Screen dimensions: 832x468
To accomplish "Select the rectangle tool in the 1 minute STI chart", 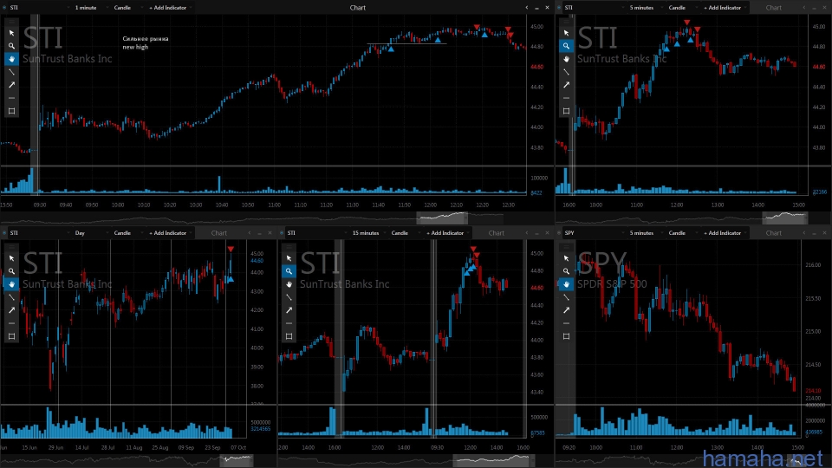I will 11,111.
